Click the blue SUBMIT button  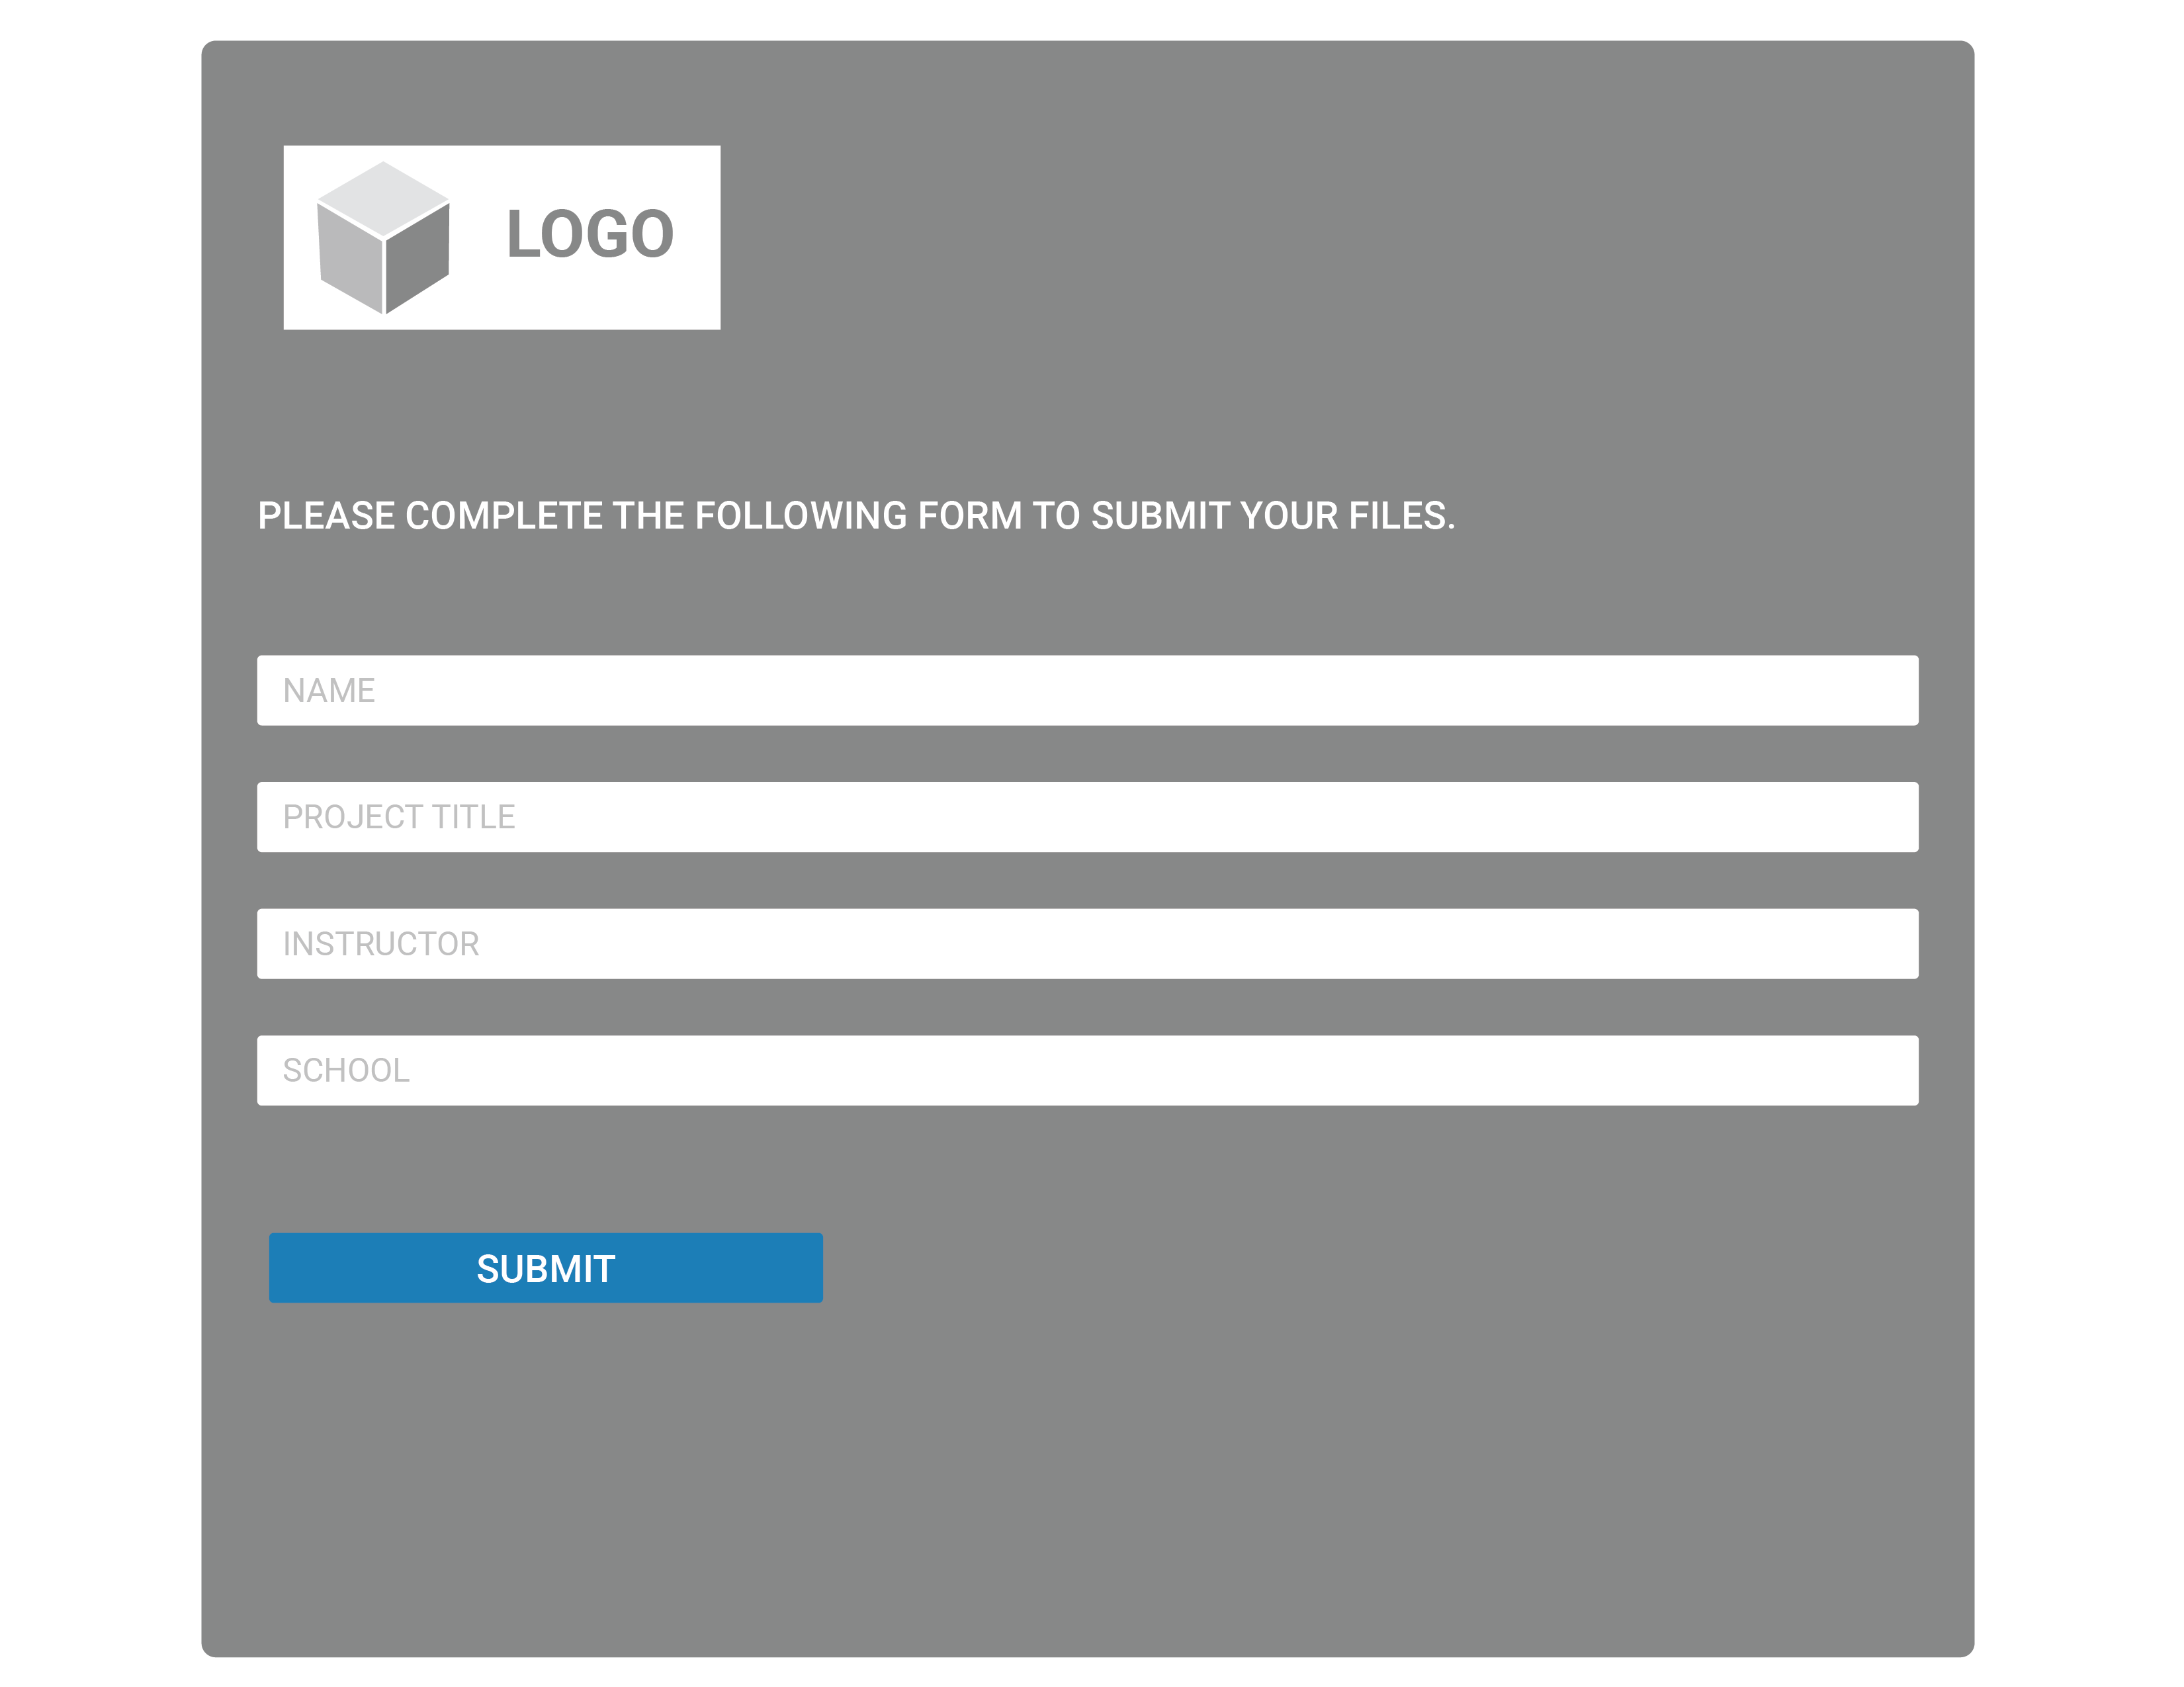546,1268
